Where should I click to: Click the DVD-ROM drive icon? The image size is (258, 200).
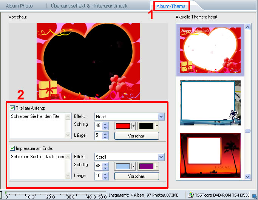coord(191,195)
